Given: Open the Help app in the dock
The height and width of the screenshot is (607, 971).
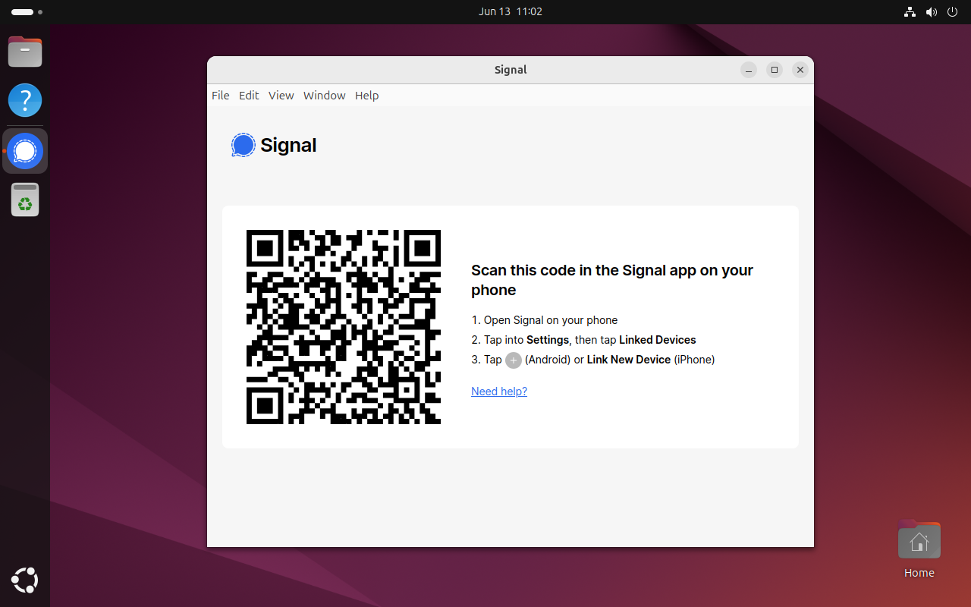Looking at the screenshot, I should (25, 100).
